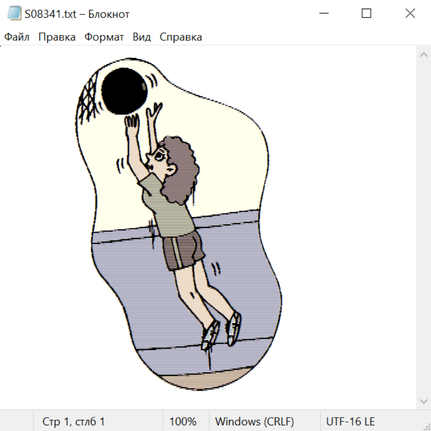Open the Справка menu
The height and width of the screenshot is (431, 431).
[x=181, y=37]
